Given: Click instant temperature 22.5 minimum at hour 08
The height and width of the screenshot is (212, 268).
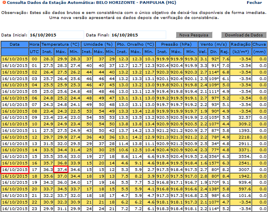Looking at the screenshot, I should click(x=74, y=111).
